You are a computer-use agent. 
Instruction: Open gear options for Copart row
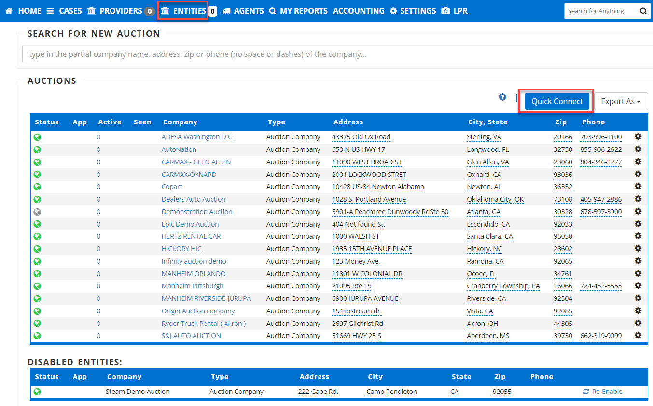pos(638,187)
